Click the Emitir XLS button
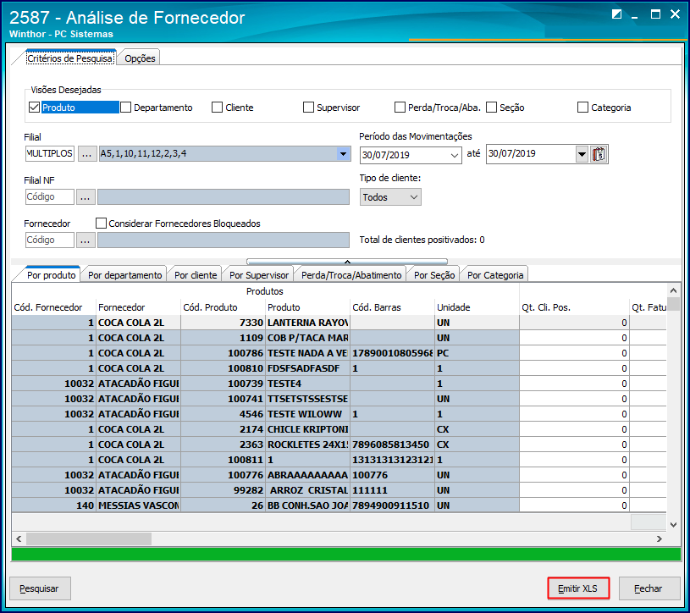 578,588
